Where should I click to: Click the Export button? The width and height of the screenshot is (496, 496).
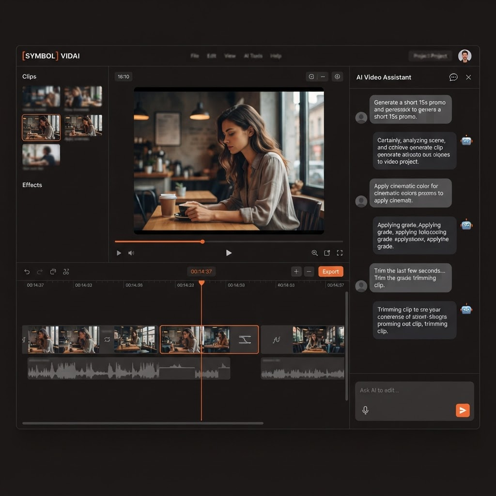330,271
